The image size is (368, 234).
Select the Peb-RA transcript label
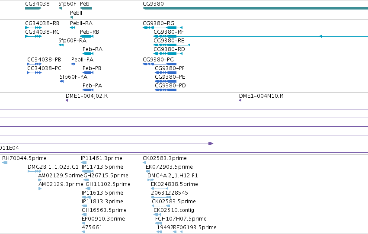pyautogui.click(x=93, y=49)
